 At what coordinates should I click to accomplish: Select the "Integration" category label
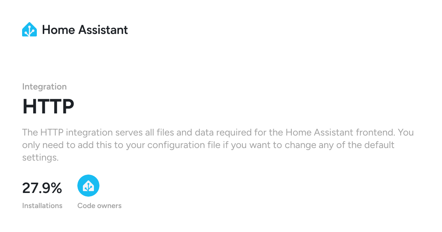[x=44, y=87]
